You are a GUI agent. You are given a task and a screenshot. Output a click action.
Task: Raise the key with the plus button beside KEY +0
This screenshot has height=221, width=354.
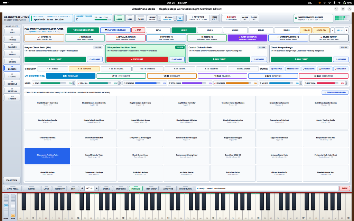point(346,30)
